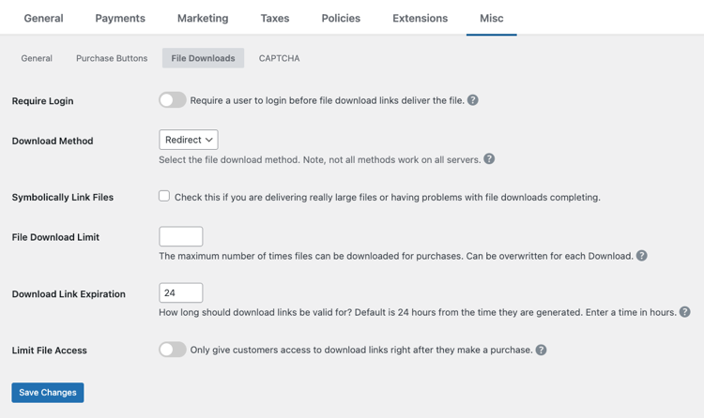Select the Misc tab
This screenshot has height=418, width=704.
pyautogui.click(x=492, y=19)
